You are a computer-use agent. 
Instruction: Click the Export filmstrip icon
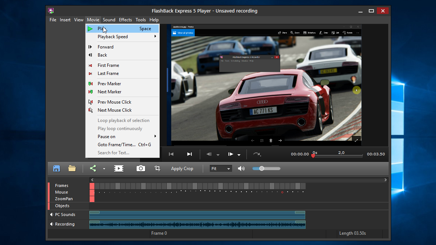[119, 169]
